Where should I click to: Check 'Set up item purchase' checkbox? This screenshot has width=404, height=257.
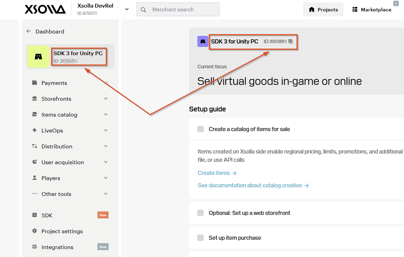(200, 237)
